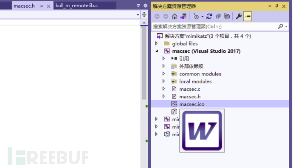The image size is (293, 168).
Task: Close the Solution Explorer panel
Action: point(284,6)
